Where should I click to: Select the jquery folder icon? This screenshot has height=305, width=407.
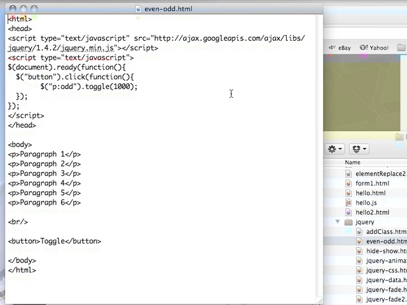[348, 222]
